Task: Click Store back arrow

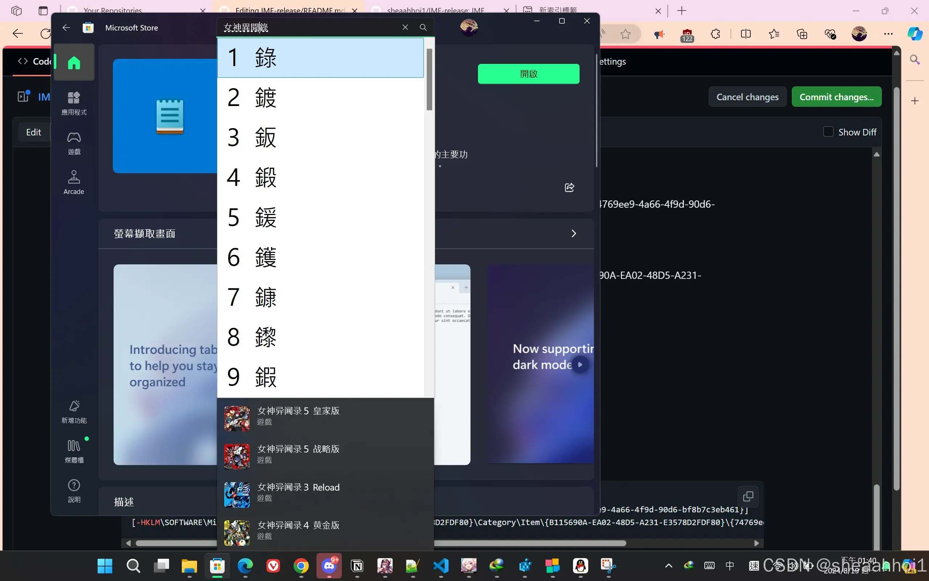Action: tap(66, 28)
